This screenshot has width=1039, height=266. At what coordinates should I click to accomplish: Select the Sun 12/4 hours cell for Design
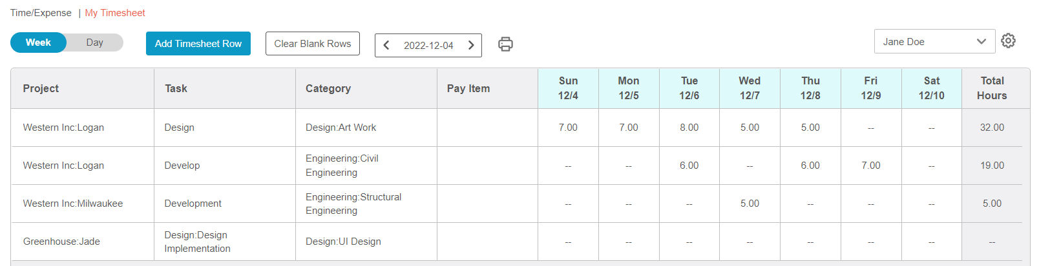[569, 128]
